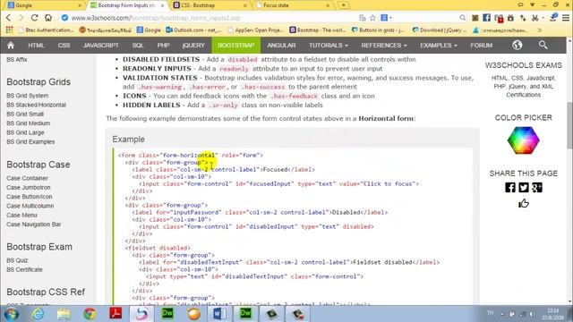Open the Outlook.com bookmark
573x322 pixels.
193,30
